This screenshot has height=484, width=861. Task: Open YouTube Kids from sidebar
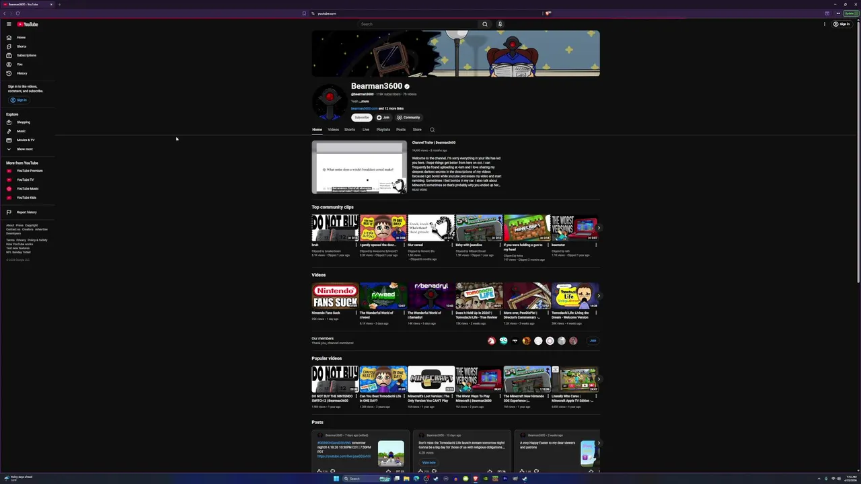(26, 198)
